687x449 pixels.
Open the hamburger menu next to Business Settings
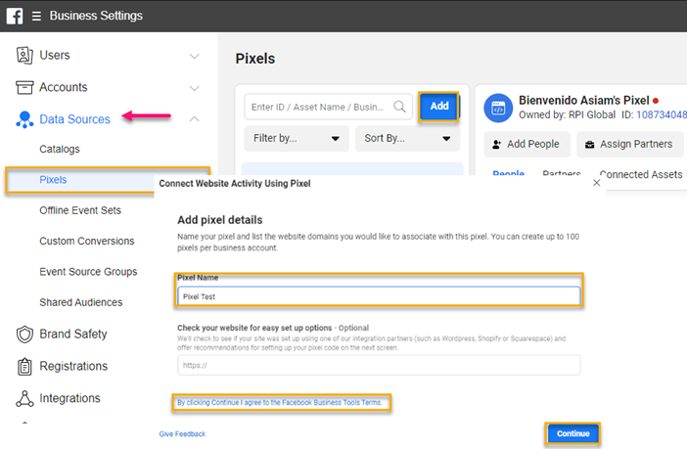coord(37,16)
